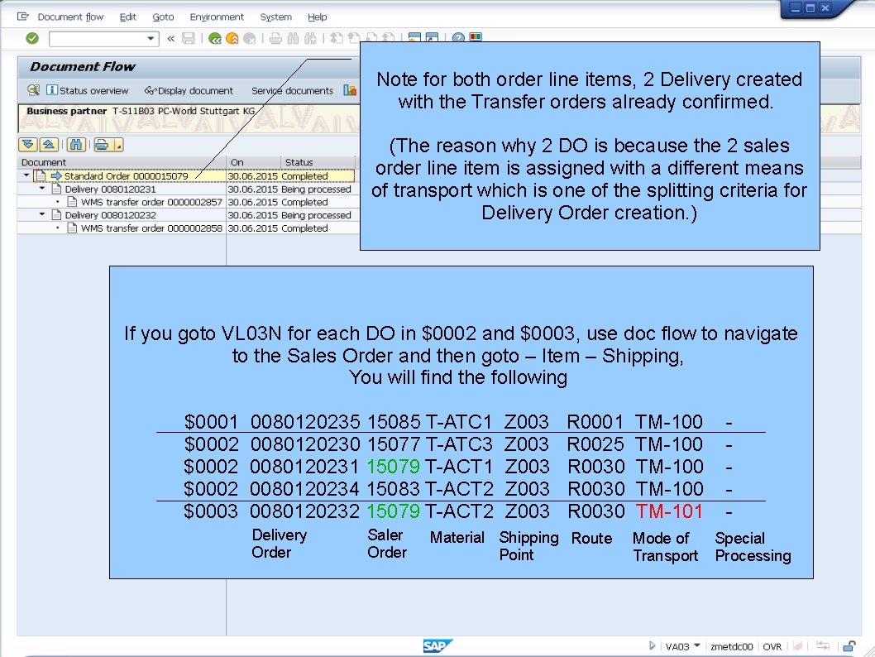Screen dimensions: 875x657
Task: Click the search icon in the Document Flow panel
Action: click(x=32, y=91)
